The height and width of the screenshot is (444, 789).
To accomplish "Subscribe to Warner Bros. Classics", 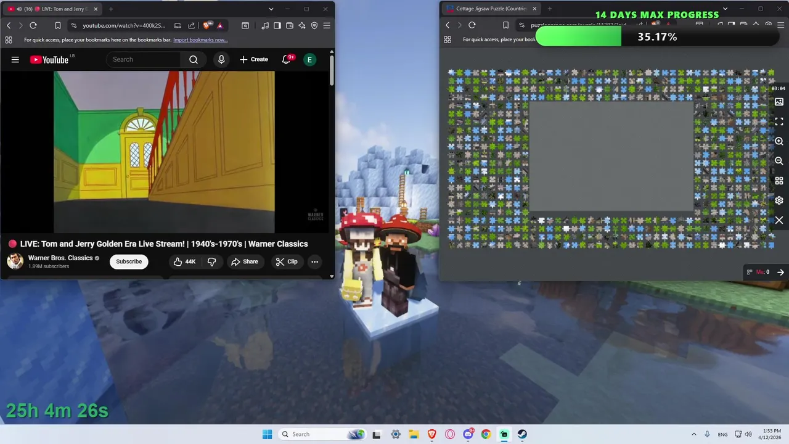I will pos(129,261).
